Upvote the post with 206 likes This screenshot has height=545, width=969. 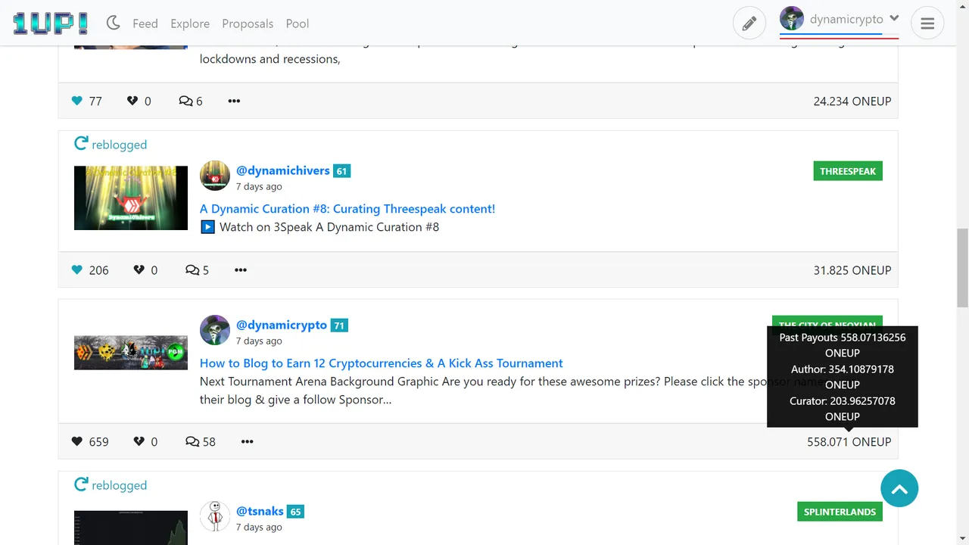coord(77,270)
